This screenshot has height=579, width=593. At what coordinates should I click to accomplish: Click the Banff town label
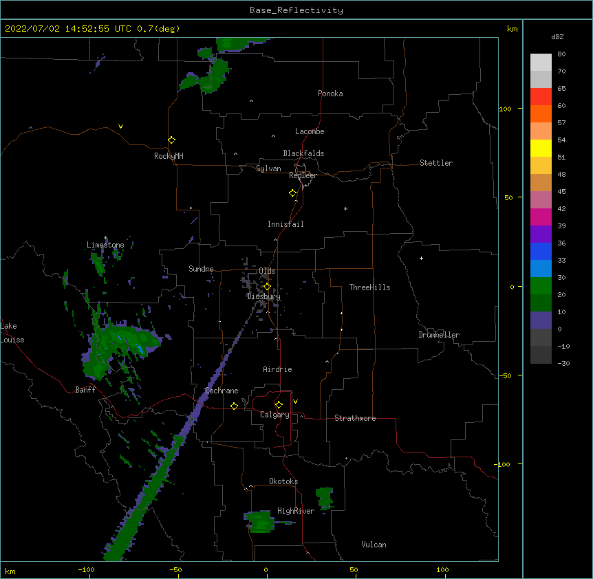85,390
